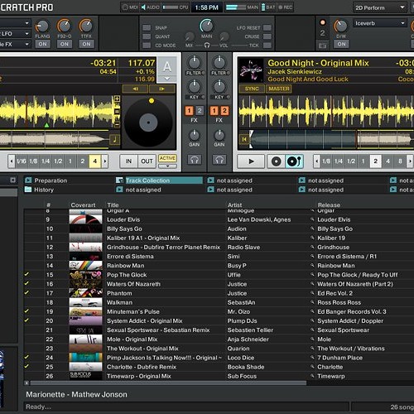Sort the track list by Artist column

pos(234,205)
